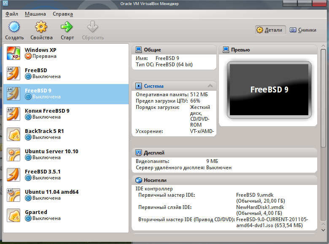Select the Gparted entry name
Viewport: 329px width, 244px height.
tap(36, 212)
